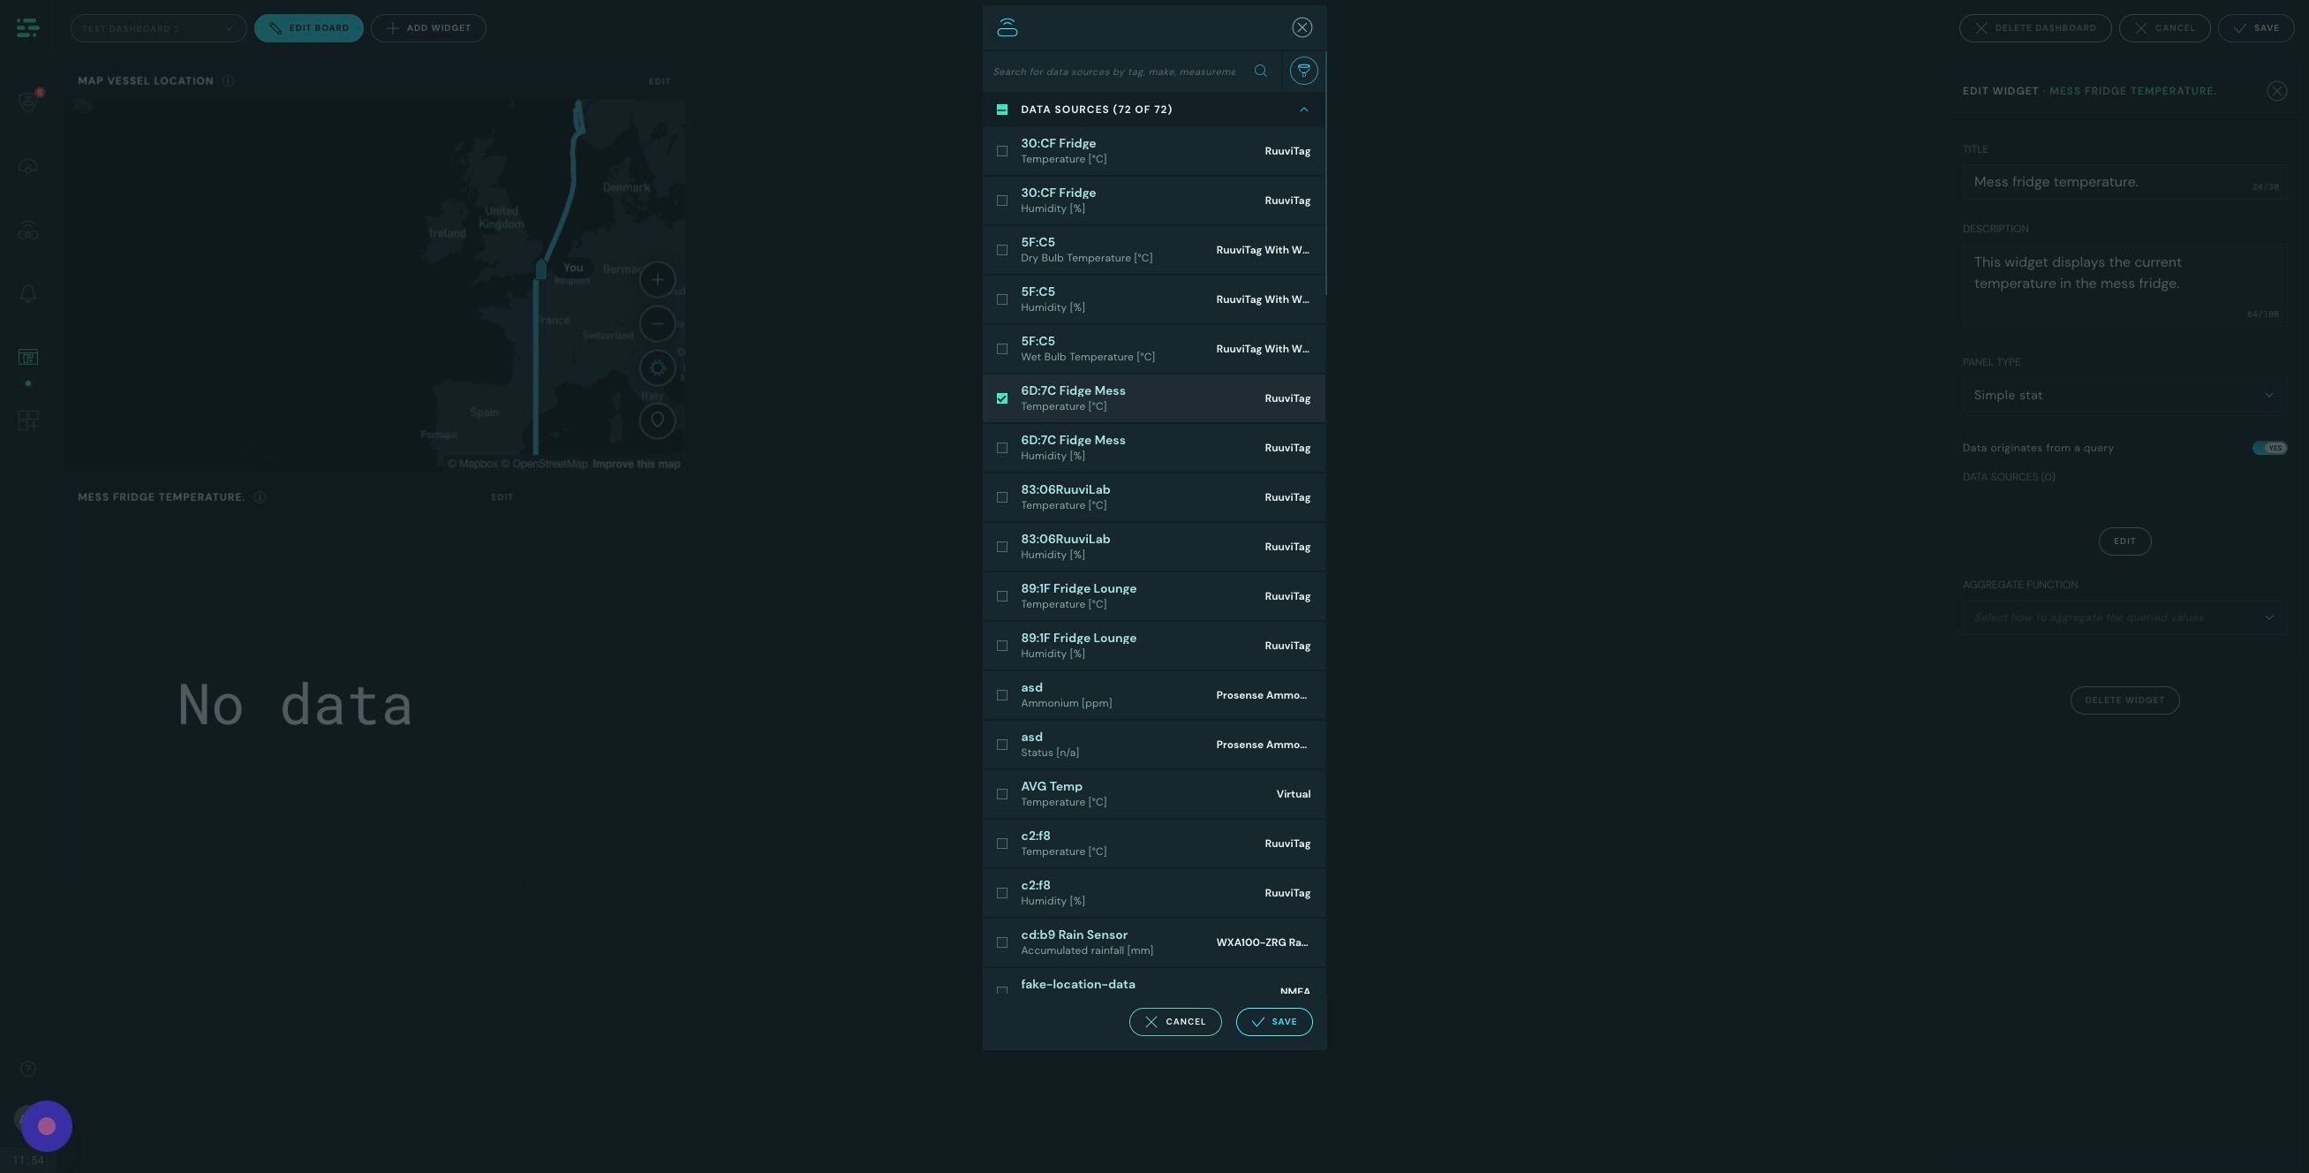Screen dimensions: 2309x1173
Task: Open the Aggregate Function dropdown
Action: click(x=2123, y=617)
